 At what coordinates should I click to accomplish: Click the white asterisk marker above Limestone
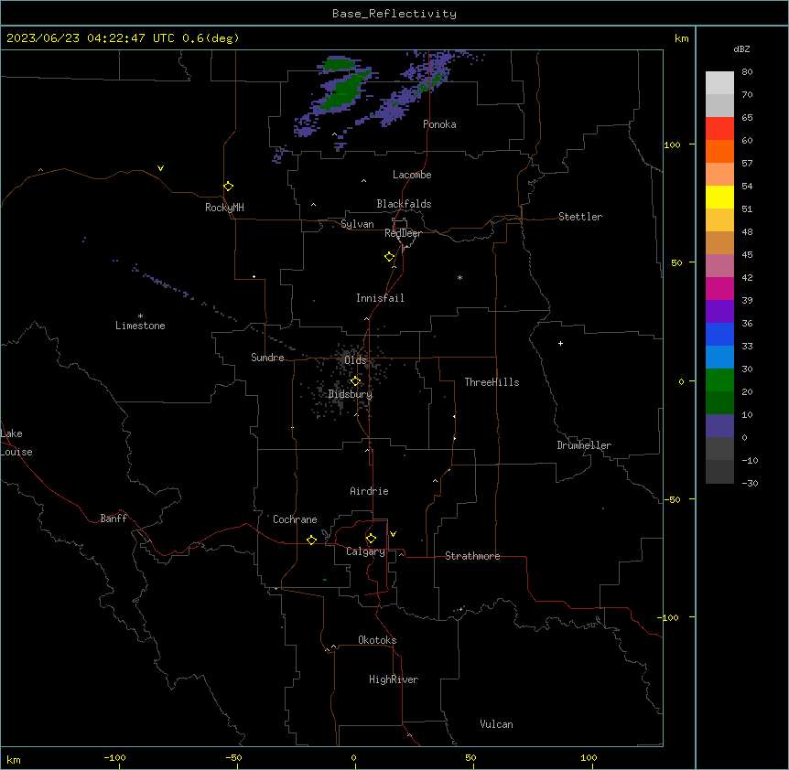click(x=140, y=316)
